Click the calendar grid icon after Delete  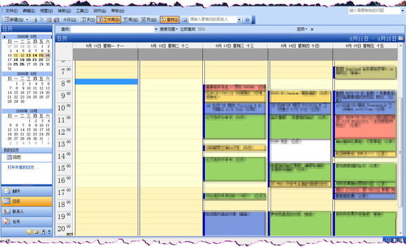point(49,20)
